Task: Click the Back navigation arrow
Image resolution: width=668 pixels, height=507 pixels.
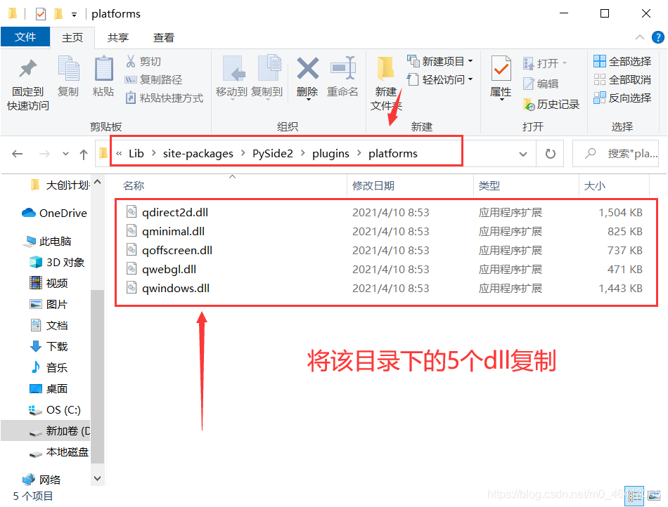Action: pos(17,154)
